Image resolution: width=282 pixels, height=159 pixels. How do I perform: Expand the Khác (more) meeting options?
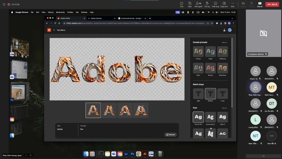[x=232, y=4]
